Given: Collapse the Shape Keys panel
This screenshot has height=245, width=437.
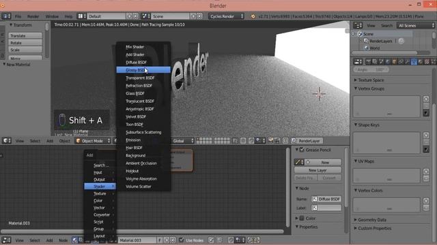Looking at the screenshot, I should coord(369,125).
